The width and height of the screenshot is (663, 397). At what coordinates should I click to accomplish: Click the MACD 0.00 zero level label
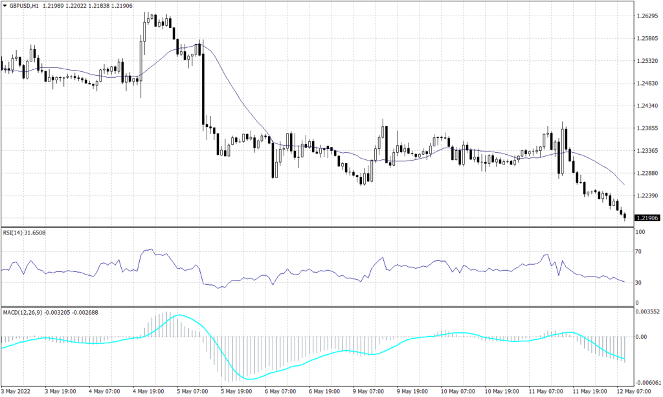tap(642, 336)
